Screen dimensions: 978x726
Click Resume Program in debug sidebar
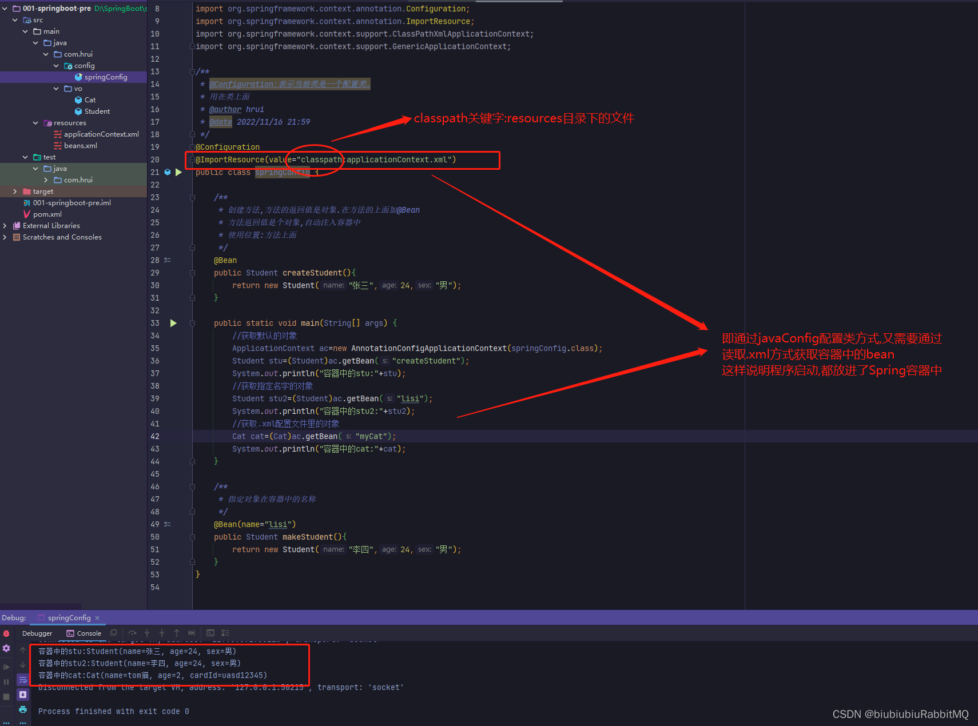coord(6,667)
